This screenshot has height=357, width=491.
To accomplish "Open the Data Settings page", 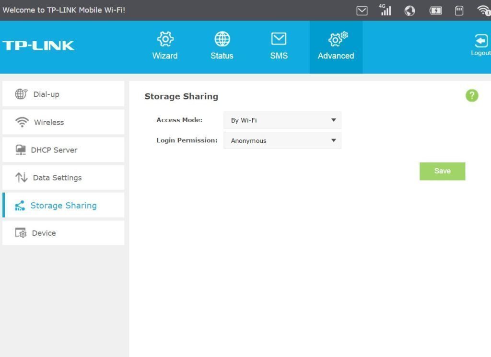I will tap(63, 177).
